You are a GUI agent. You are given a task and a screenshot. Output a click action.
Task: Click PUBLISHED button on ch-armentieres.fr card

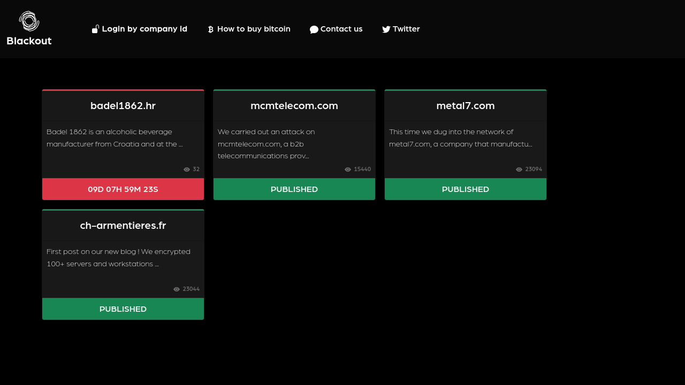(123, 309)
